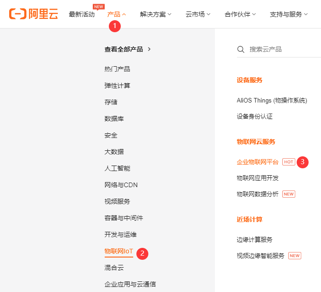Click HOT badge next to 企业物联网平台
The height and width of the screenshot is (292, 321).
pyautogui.click(x=289, y=162)
